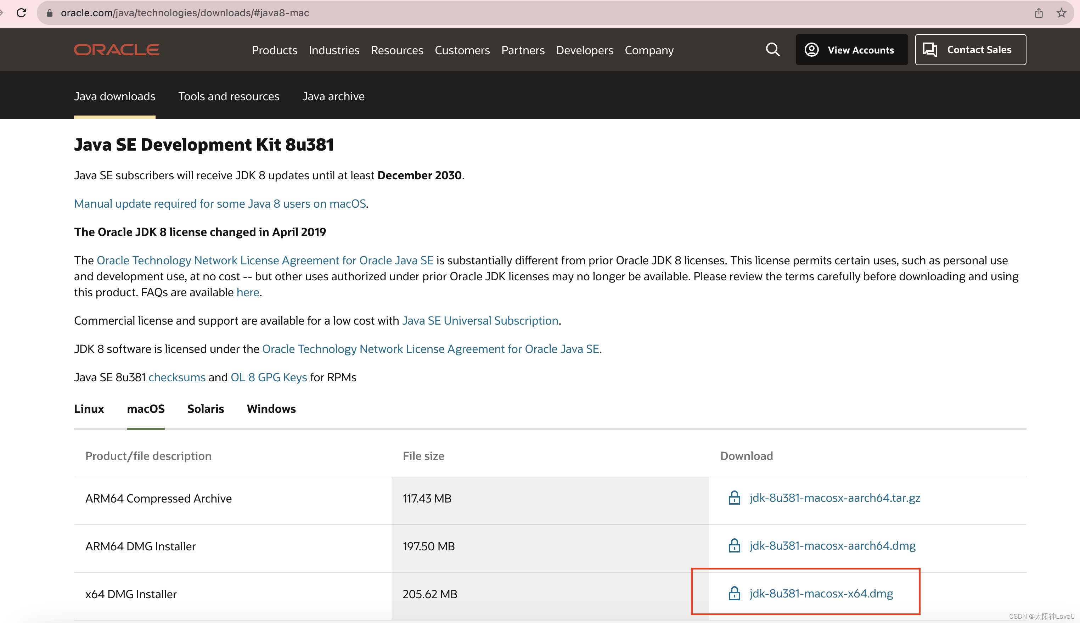Viewport: 1080px width, 623px height.
Task: Click the View Accounts button
Action: tap(851, 50)
